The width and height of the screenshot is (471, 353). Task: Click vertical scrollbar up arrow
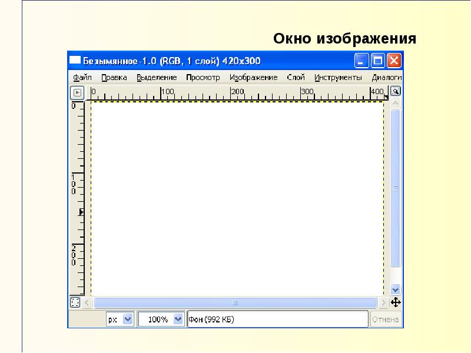(x=395, y=104)
